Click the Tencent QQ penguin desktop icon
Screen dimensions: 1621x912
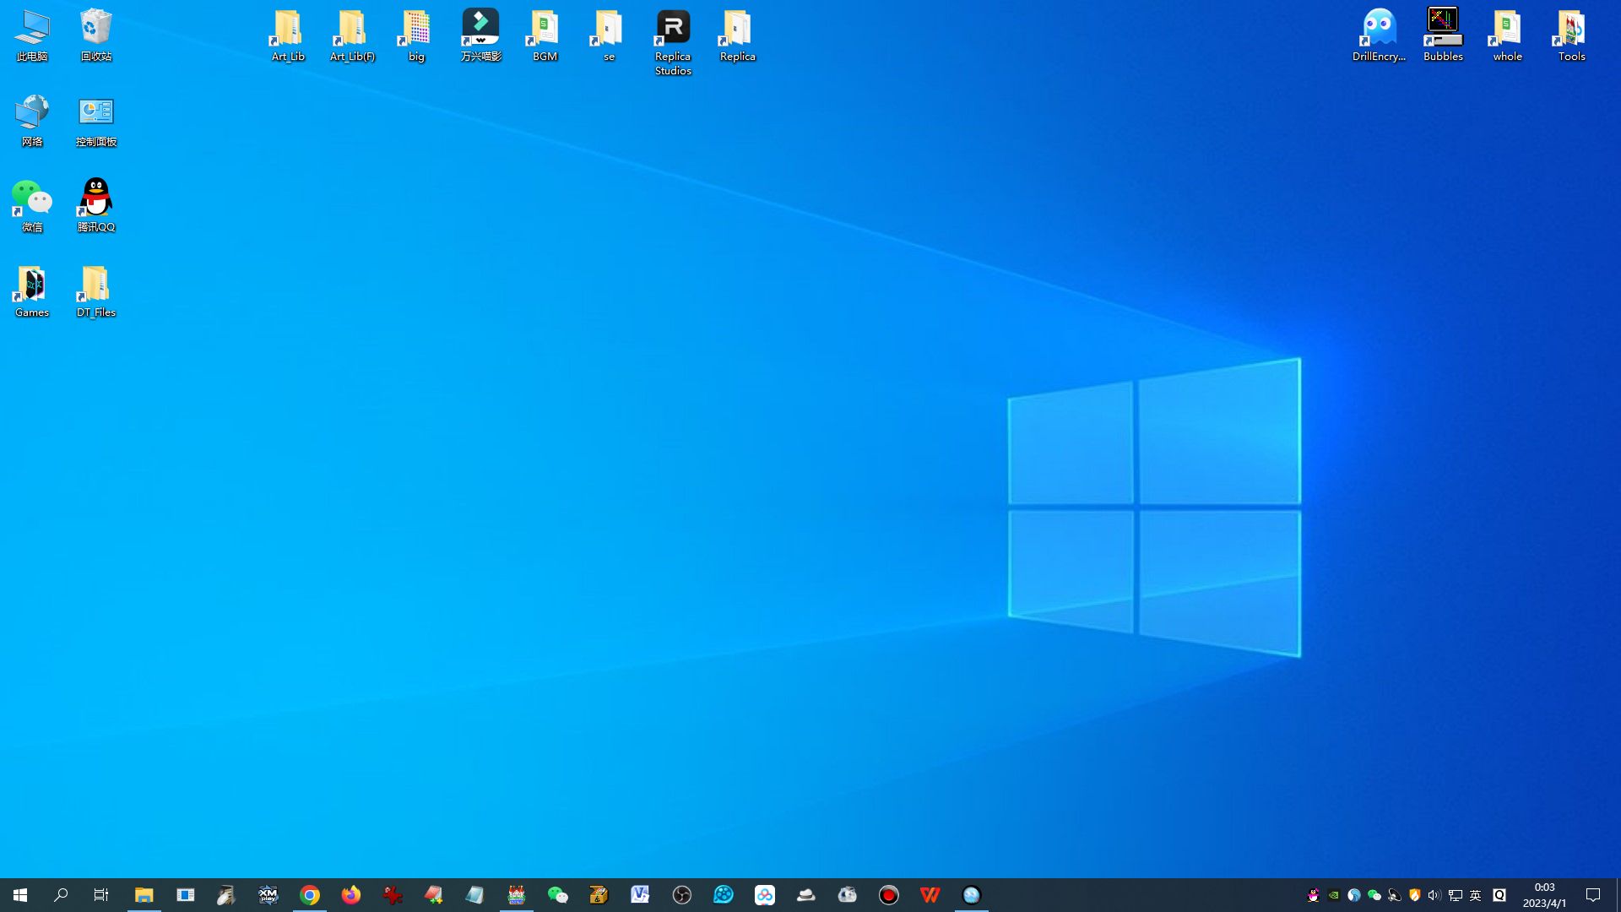click(96, 205)
